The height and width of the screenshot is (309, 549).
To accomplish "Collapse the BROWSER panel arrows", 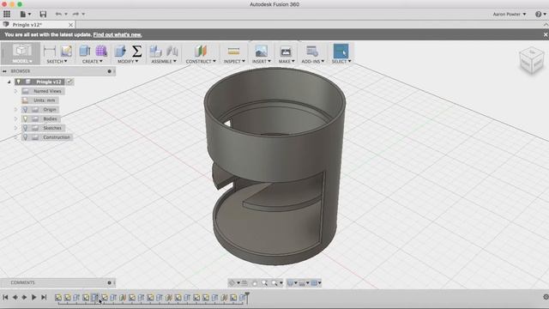I will point(4,71).
